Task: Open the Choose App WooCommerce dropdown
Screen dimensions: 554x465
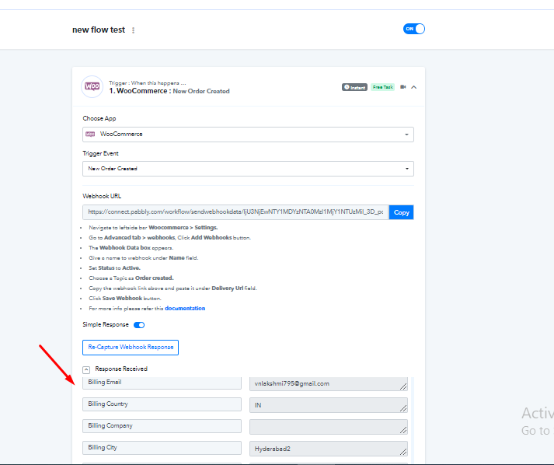Action: coord(248,135)
